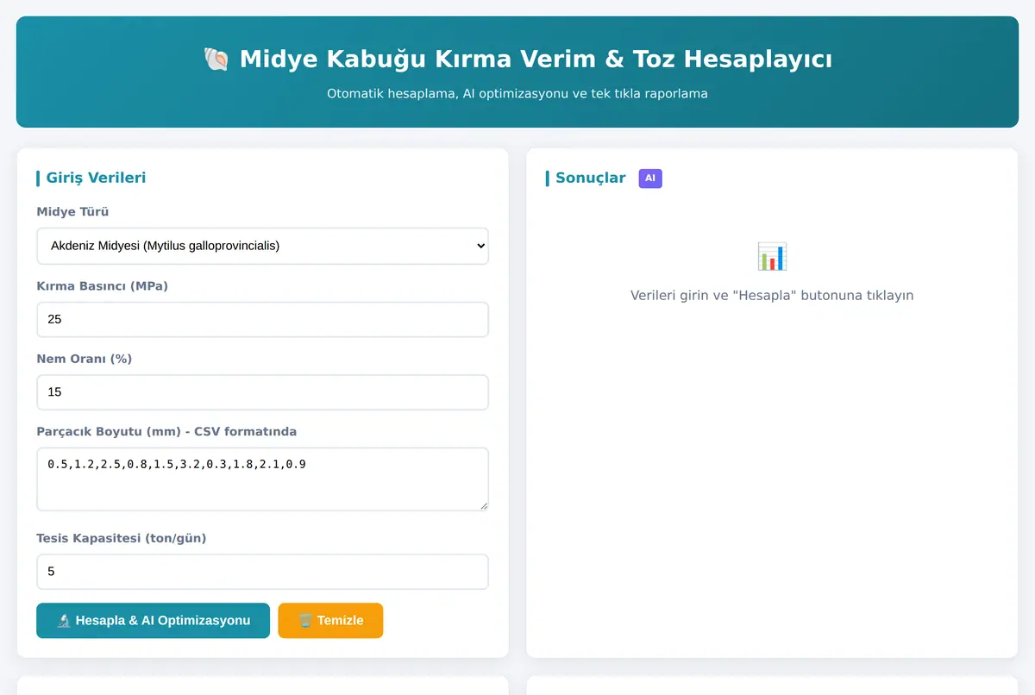1035x695 pixels.
Task: Click the "Midye Türü" label
Action: click(x=72, y=212)
